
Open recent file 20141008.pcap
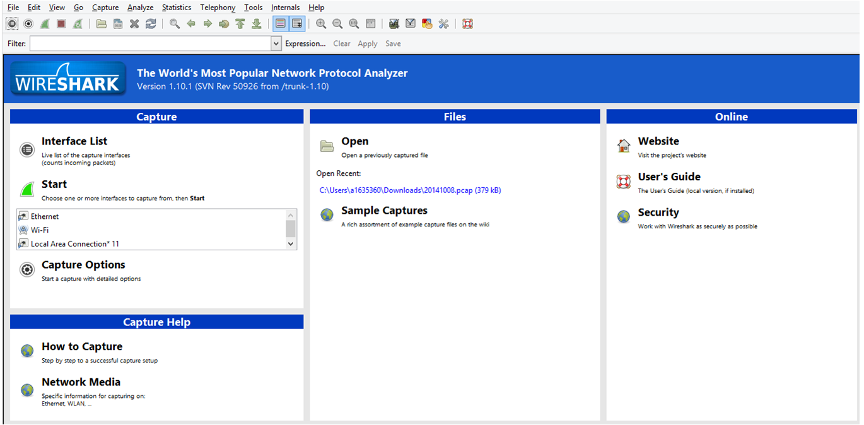point(410,190)
